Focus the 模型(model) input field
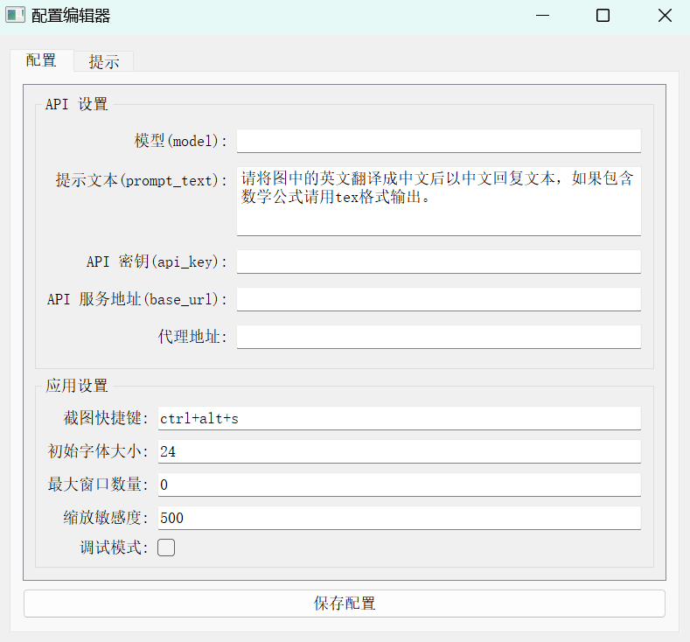Screen dimensions: 690x642 pos(439,141)
